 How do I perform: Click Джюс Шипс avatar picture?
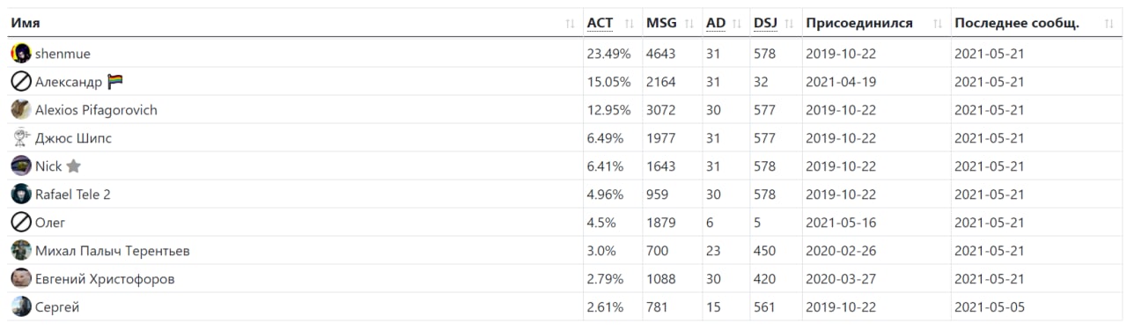tap(21, 138)
